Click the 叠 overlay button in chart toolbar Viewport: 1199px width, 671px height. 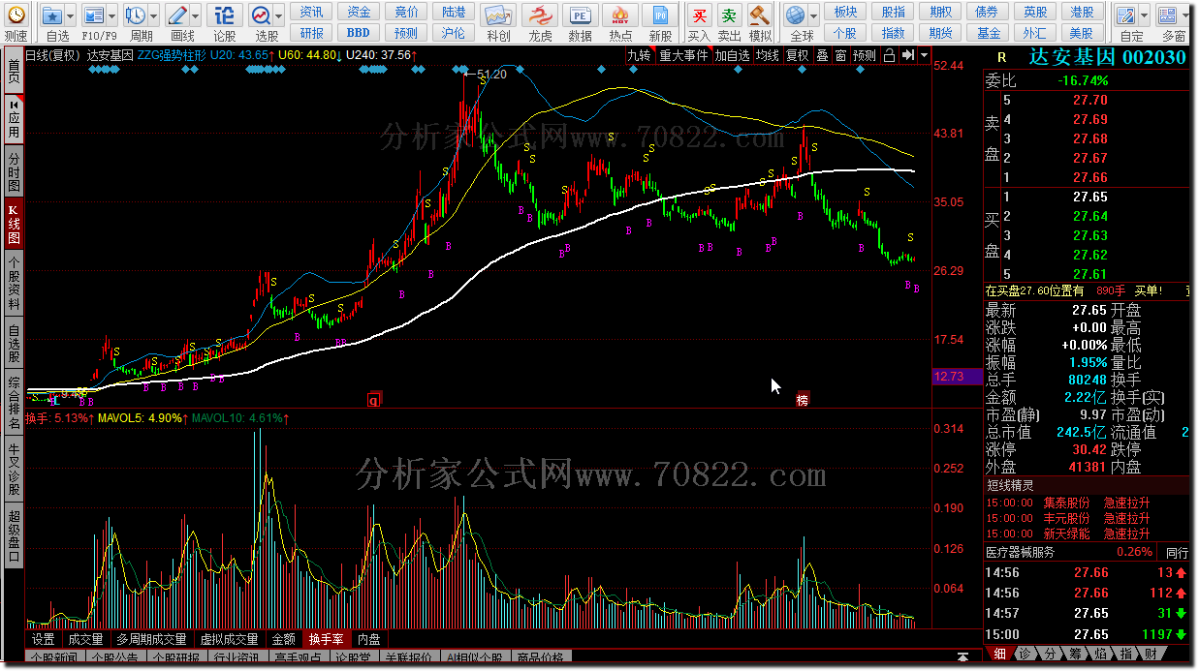coord(822,55)
